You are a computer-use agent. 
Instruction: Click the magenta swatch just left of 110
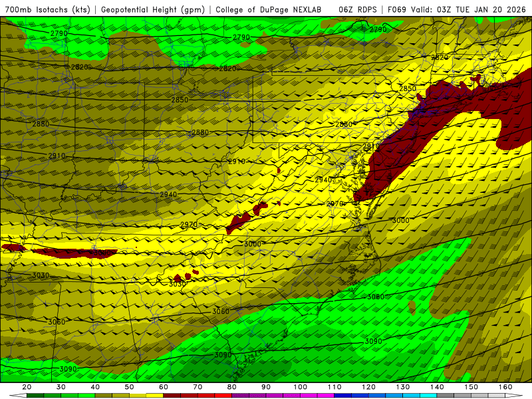click(326, 396)
